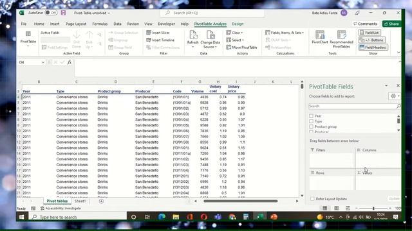Toggle the +/- Buttons option

tap(372, 40)
